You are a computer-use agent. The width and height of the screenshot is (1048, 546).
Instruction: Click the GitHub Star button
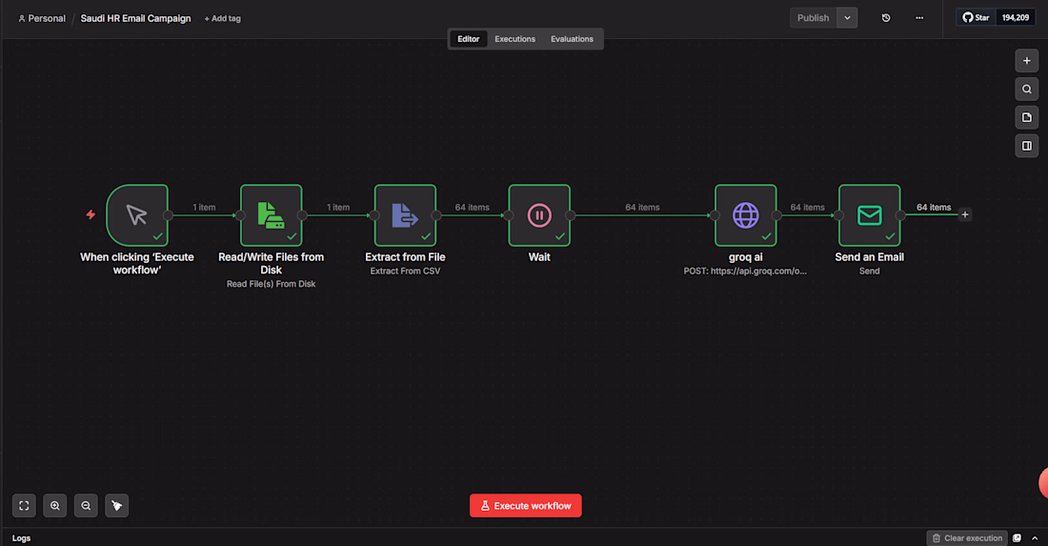click(976, 18)
